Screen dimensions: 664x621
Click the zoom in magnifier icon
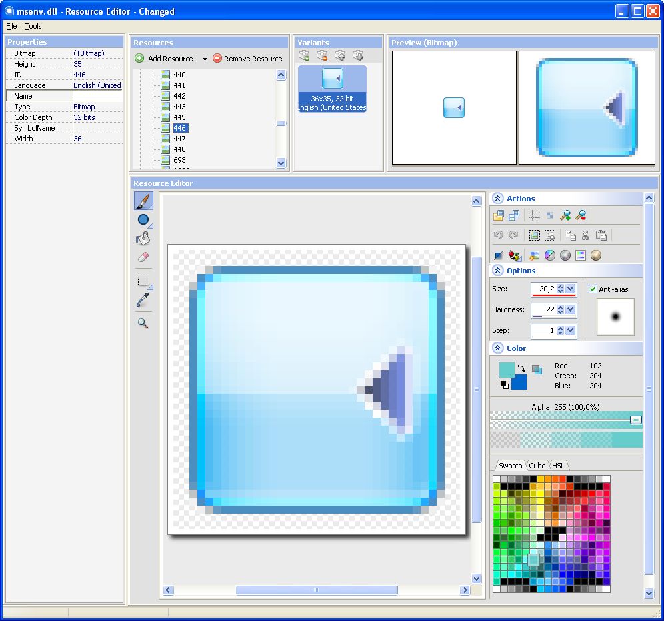pos(565,215)
